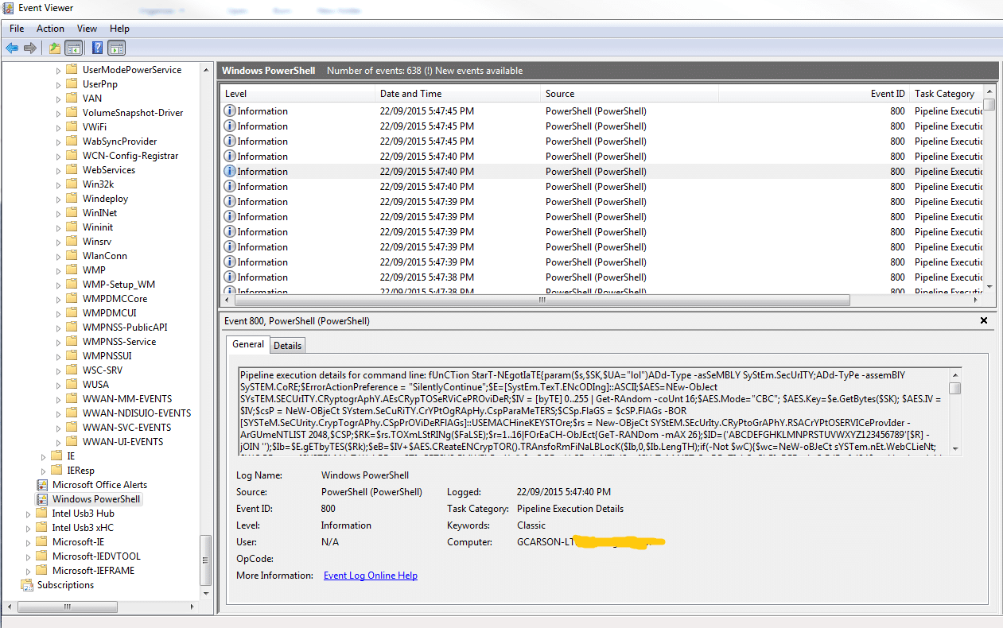Screen dimensions: 1003x628
Task: Expand the Intel Usb3 Hub node
Action: click(29, 514)
